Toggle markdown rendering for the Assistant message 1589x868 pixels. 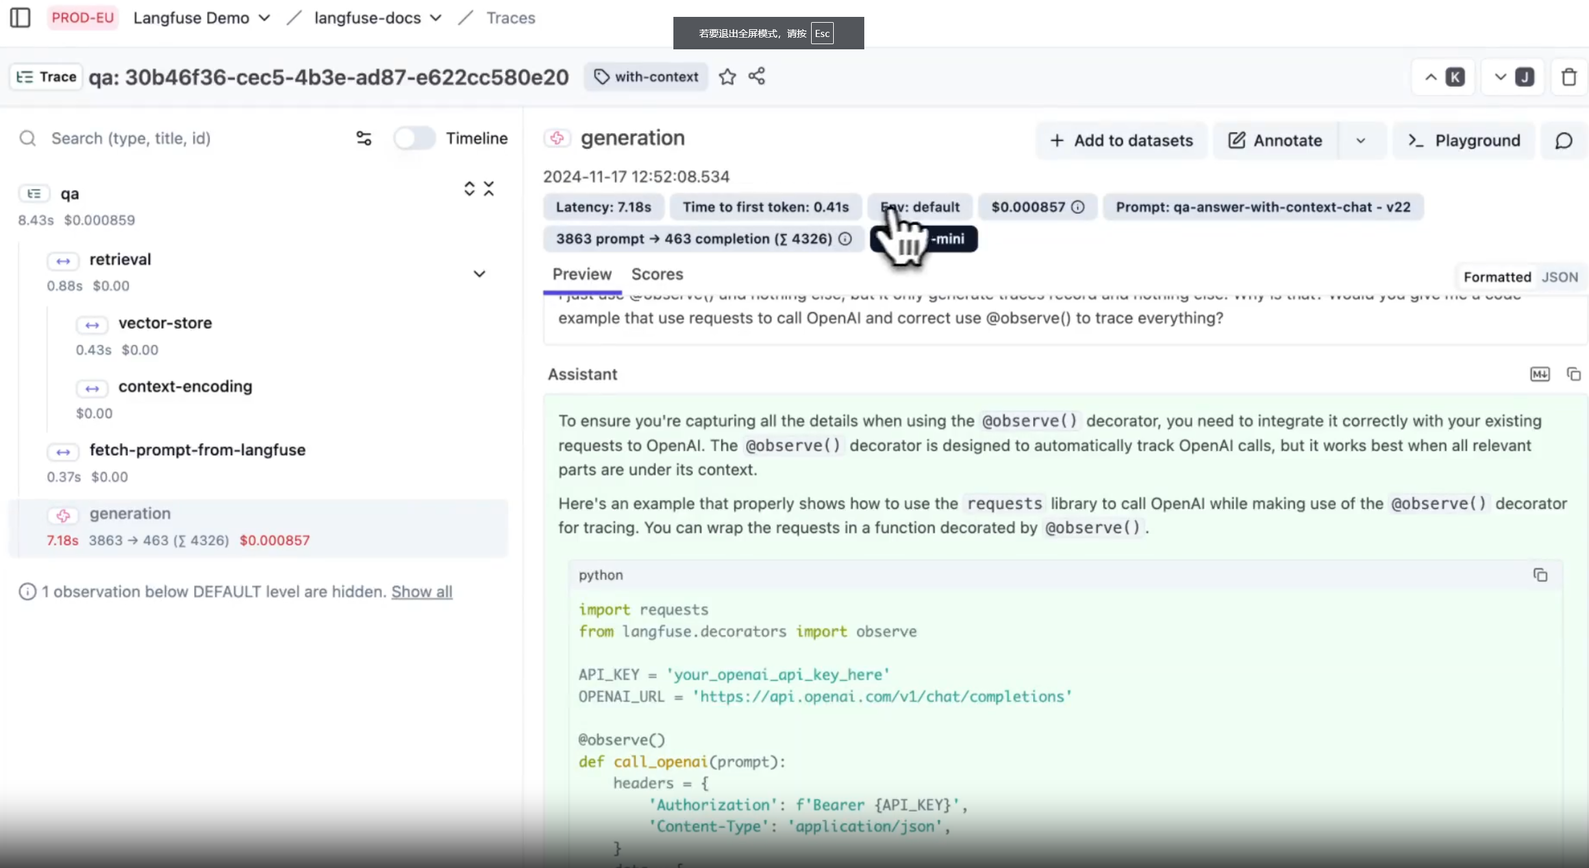(1540, 374)
